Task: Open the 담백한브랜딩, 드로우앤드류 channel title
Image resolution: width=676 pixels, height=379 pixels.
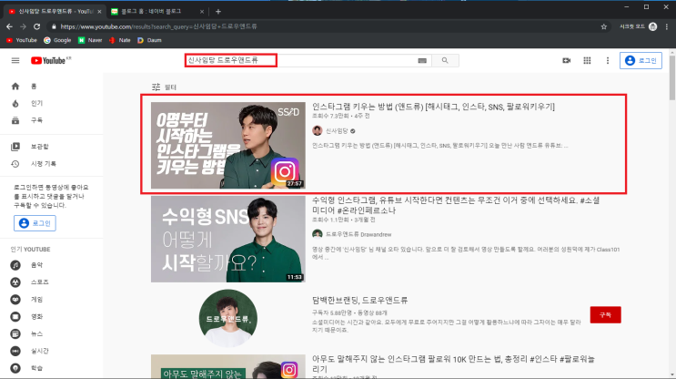Action: pyautogui.click(x=360, y=300)
